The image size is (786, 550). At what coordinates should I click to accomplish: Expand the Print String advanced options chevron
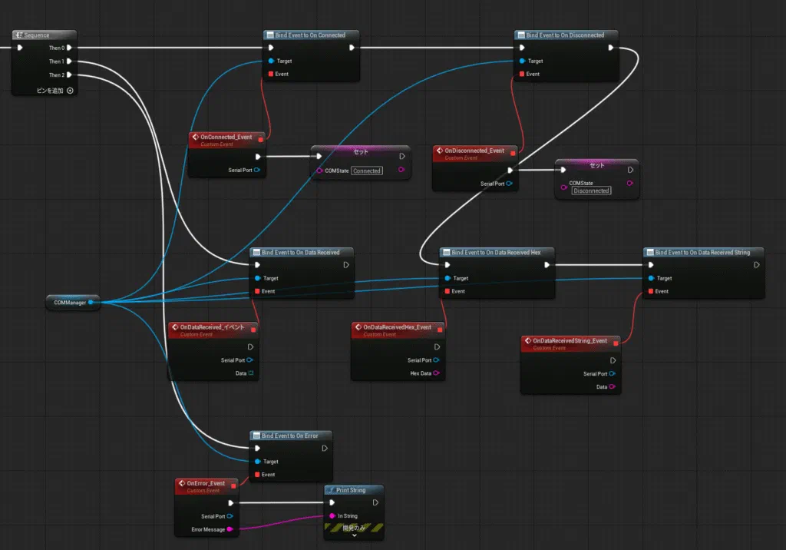click(355, 535)
